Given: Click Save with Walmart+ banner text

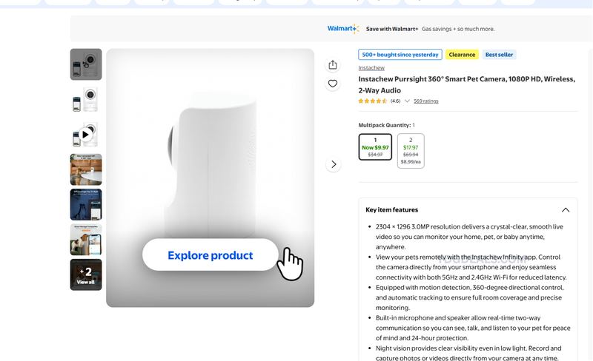Looking at the screenshot, I should pos(392,29).
